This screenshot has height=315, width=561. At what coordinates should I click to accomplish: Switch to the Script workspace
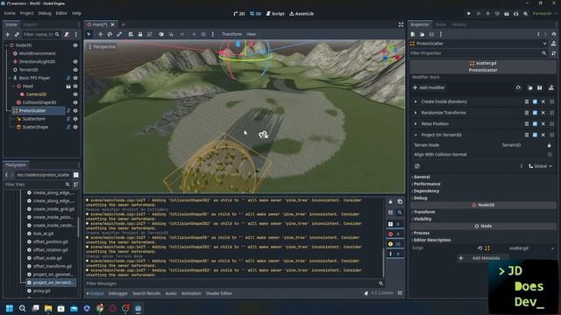pyautogui.click(x=275, y=14)
